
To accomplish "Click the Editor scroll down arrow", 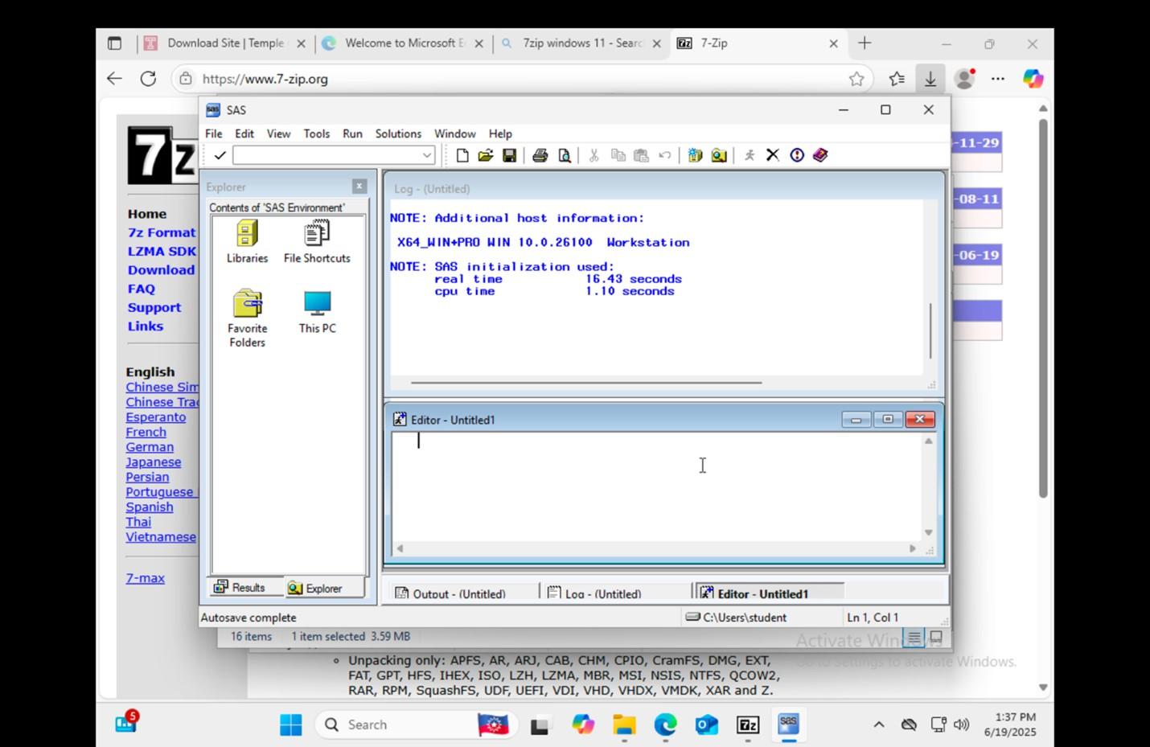I will [x=928, y=532].
